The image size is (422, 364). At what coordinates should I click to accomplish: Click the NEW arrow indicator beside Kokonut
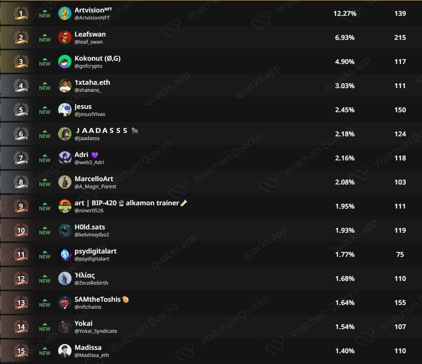pos(45,62)
